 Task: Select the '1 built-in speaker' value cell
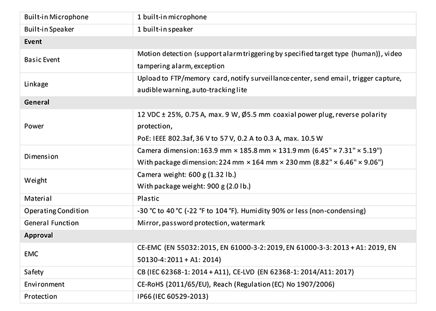165,29
